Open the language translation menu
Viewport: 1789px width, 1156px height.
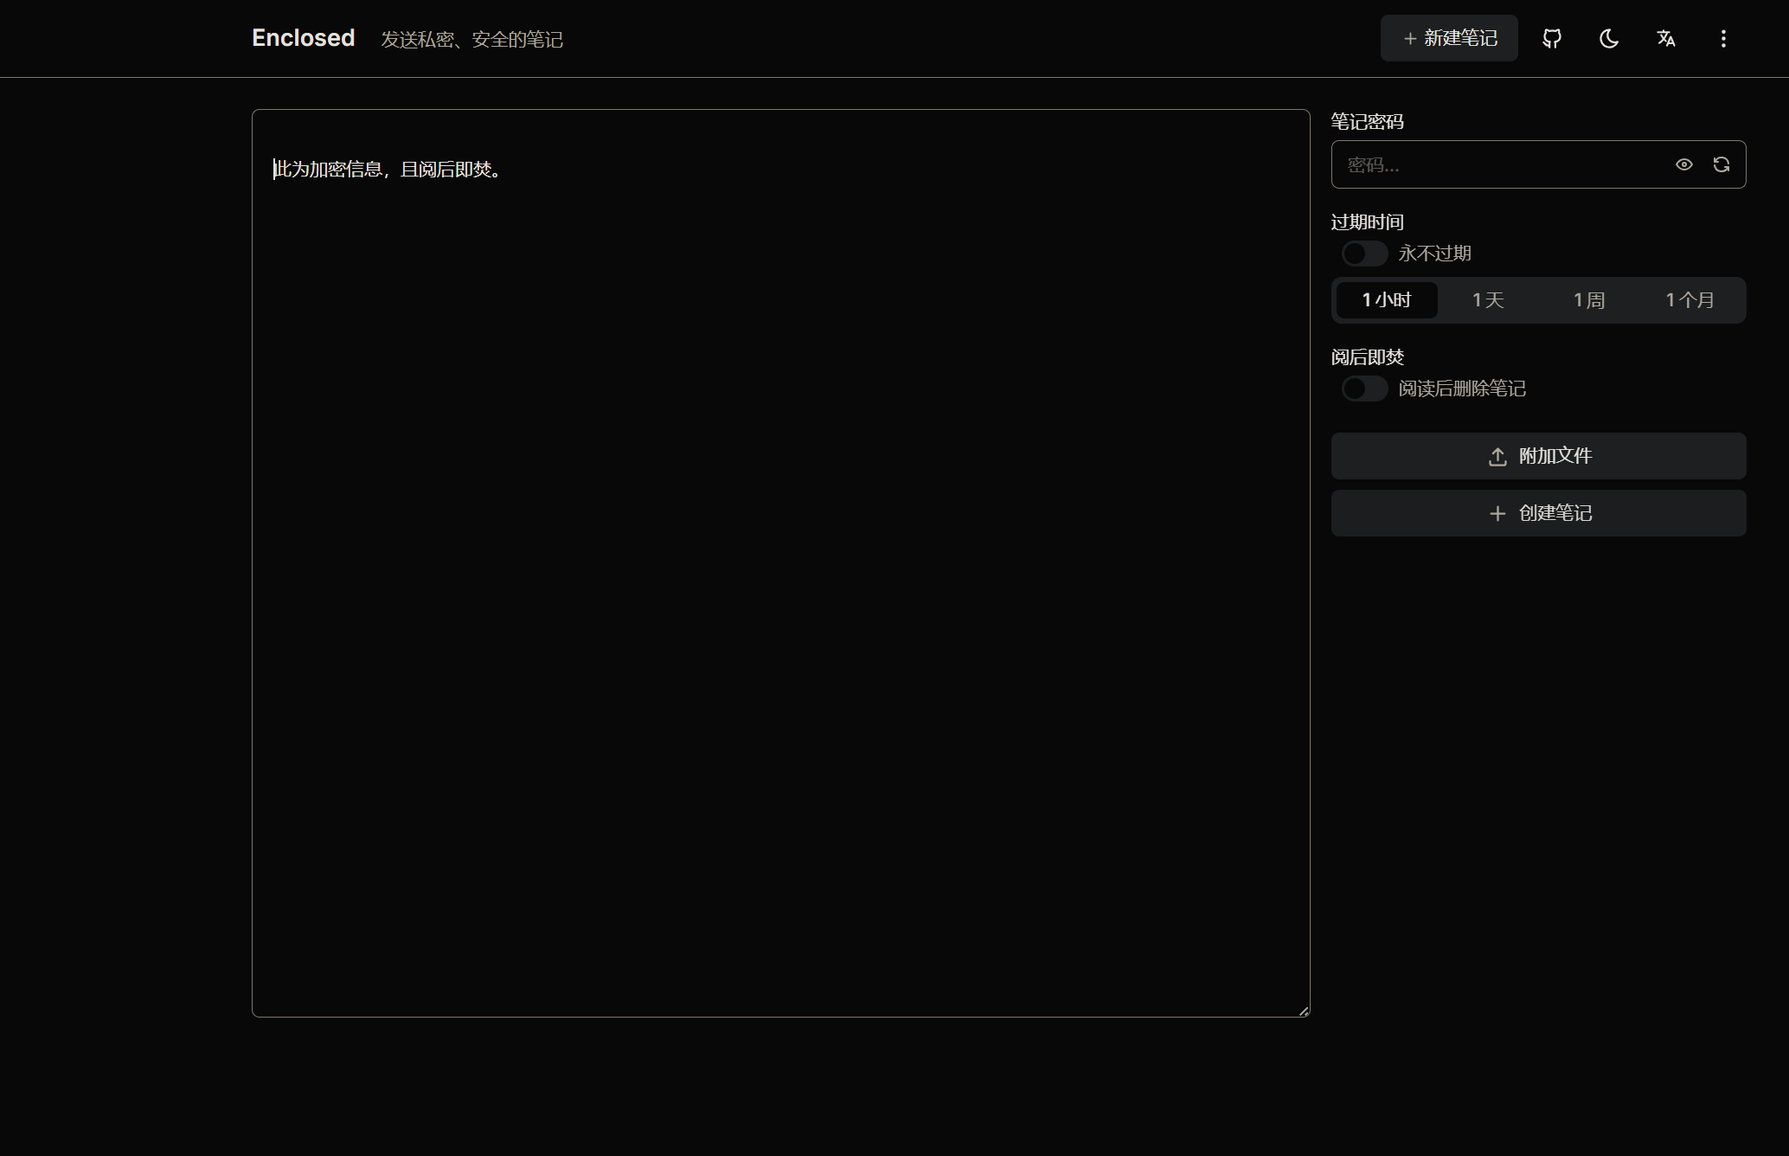click(x=1666, y=38)
